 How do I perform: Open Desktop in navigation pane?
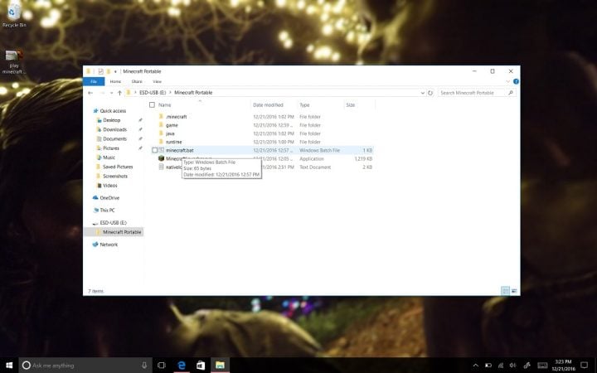pos(112,120)
